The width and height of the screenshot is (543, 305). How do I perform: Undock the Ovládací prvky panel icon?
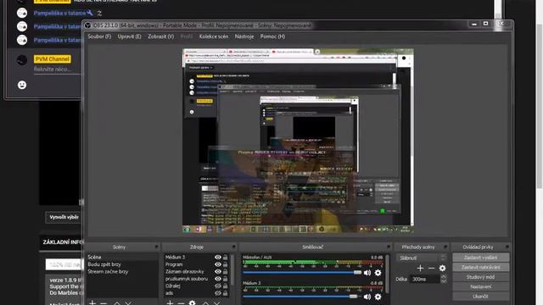(x=507, y=247)
